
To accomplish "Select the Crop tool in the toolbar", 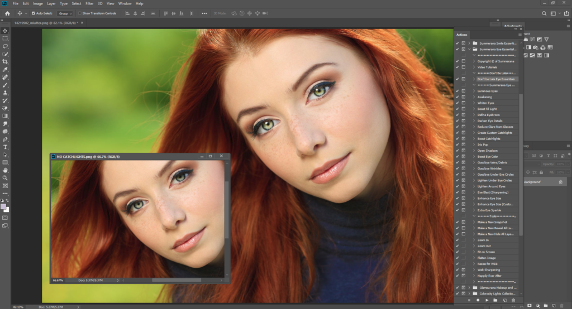I will pyautogui.click(x=5, y=61).
